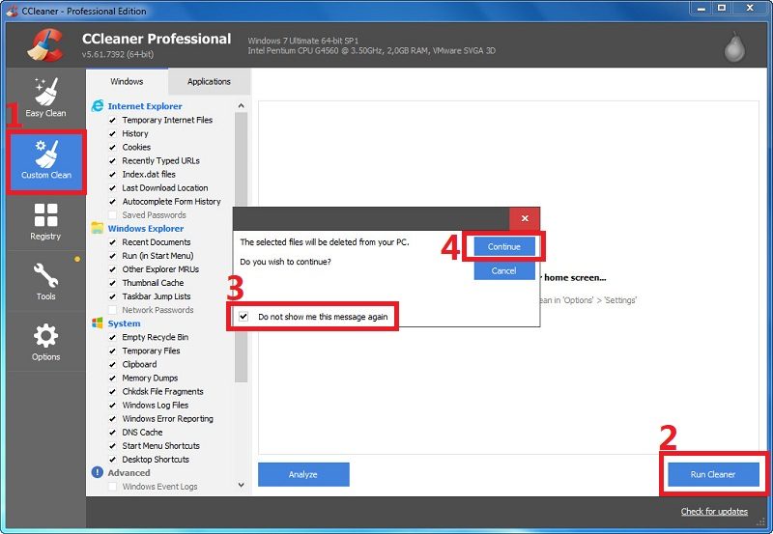773x534 pixels.
Task: Click the Chkdsk File Fragments label
Action: pos(162,392)
